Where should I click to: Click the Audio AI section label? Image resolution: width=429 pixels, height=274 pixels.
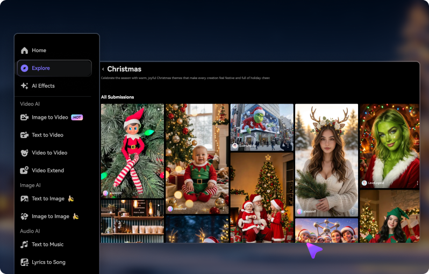(x=30, y=231)
